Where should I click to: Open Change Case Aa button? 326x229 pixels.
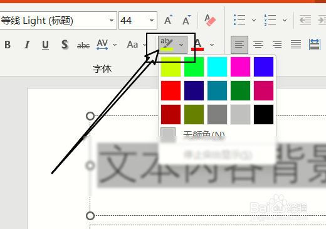[x=132, y=45]
